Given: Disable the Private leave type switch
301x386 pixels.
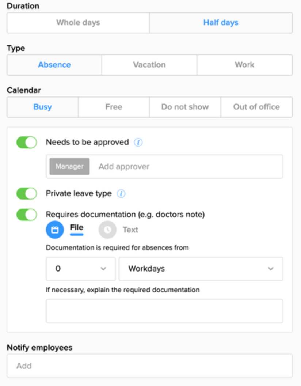Looking at the screenshot, I should 27,194.
